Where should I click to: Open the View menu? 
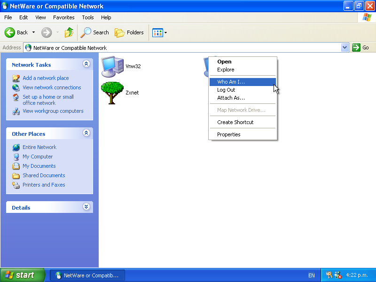(40, 17)
